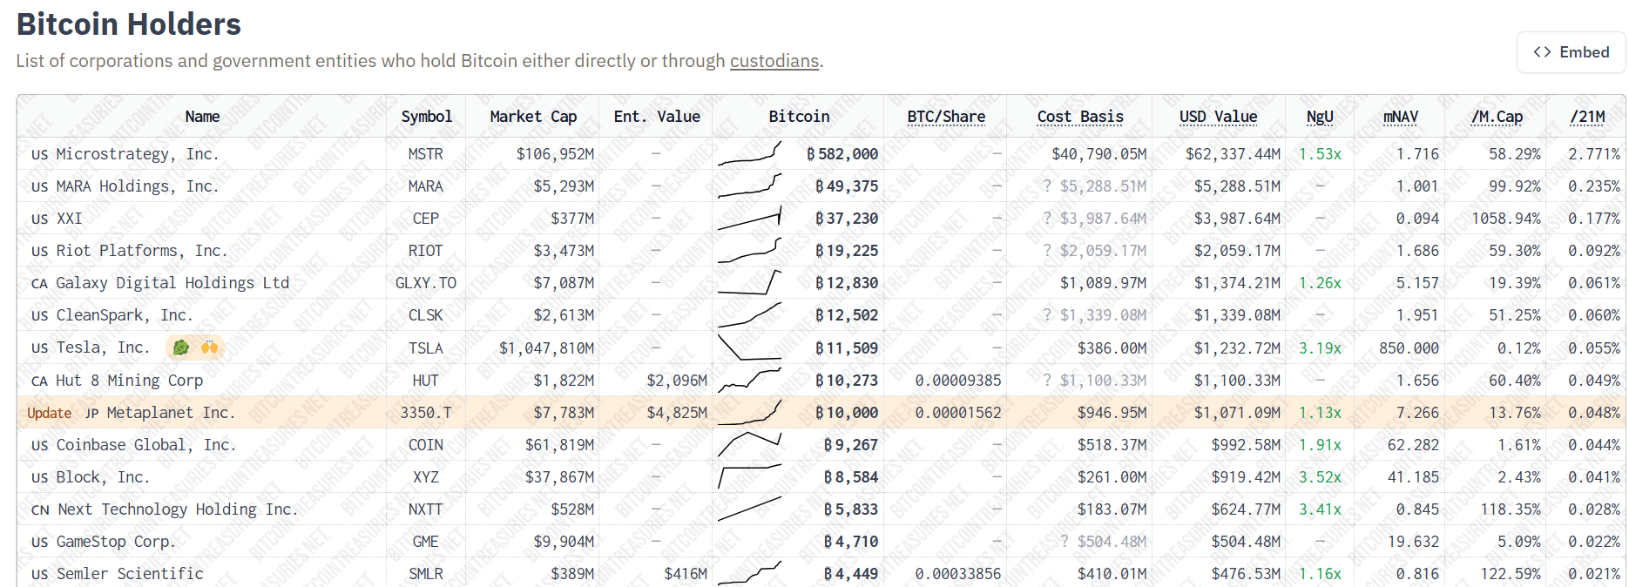Image resolution: width=1629 pixels, height=587 pixels.
Task: Open the Metaplanet Inc. entry
Action: 170,413
